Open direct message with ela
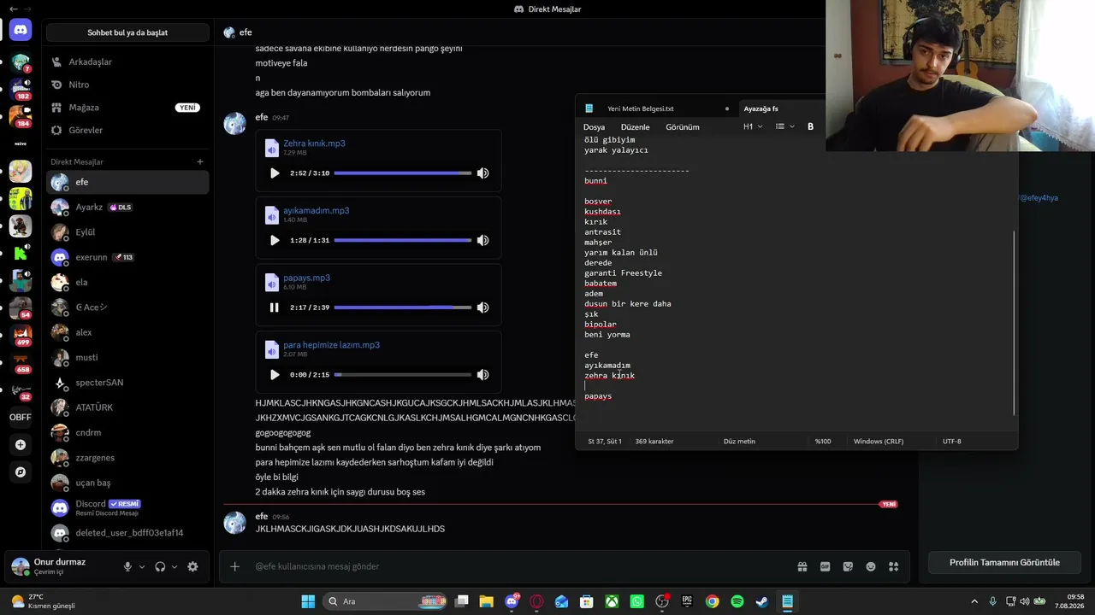1095x615 pixels. (x=127, y=282)
